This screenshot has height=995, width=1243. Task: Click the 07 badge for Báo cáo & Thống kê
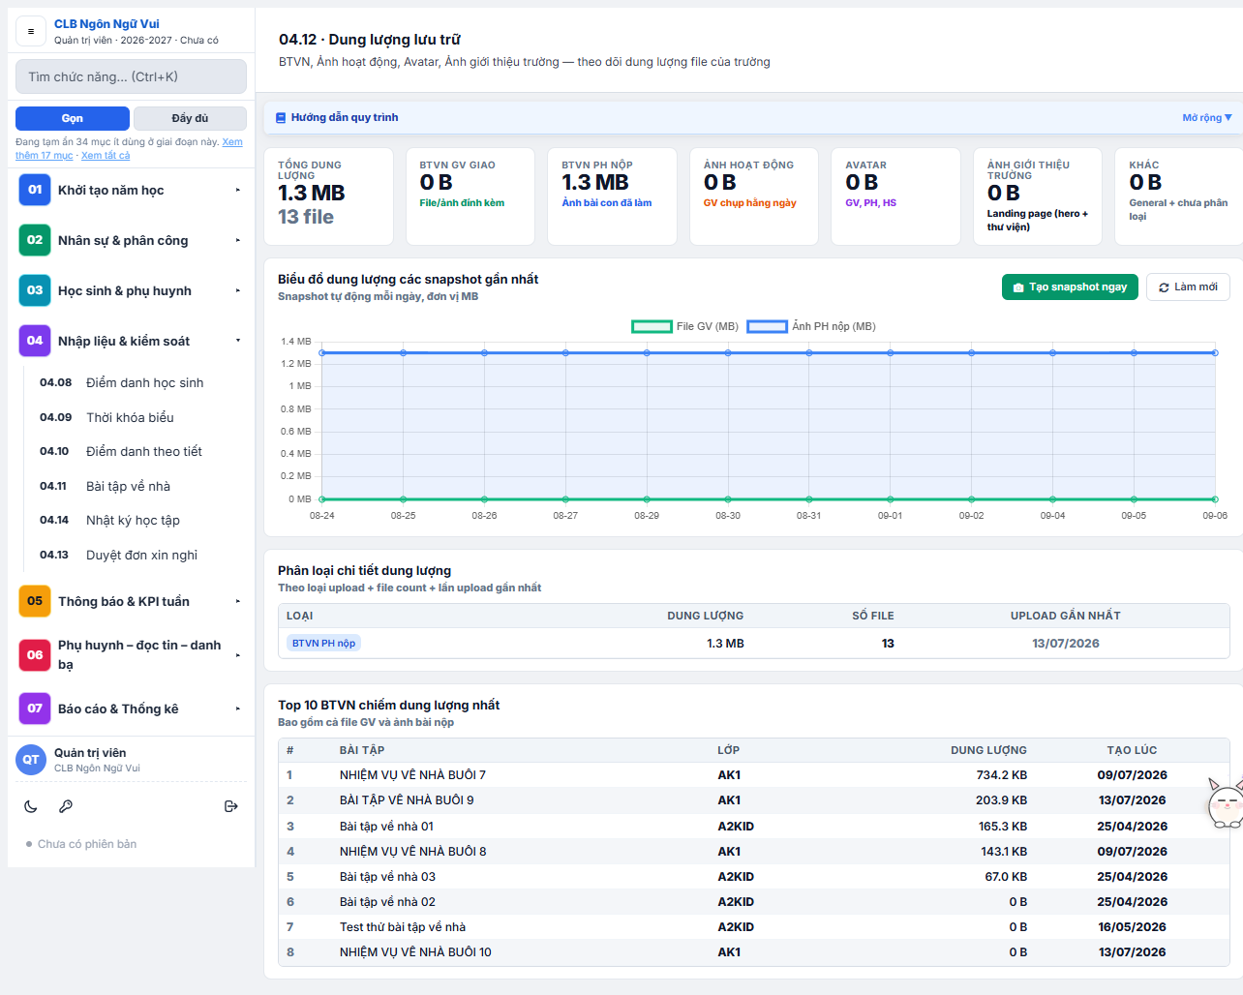tap(35, 709)
